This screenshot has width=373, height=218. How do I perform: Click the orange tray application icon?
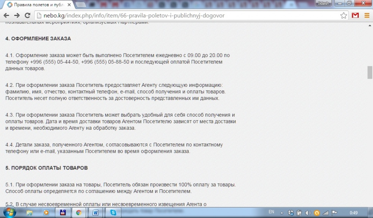(317, 213)
